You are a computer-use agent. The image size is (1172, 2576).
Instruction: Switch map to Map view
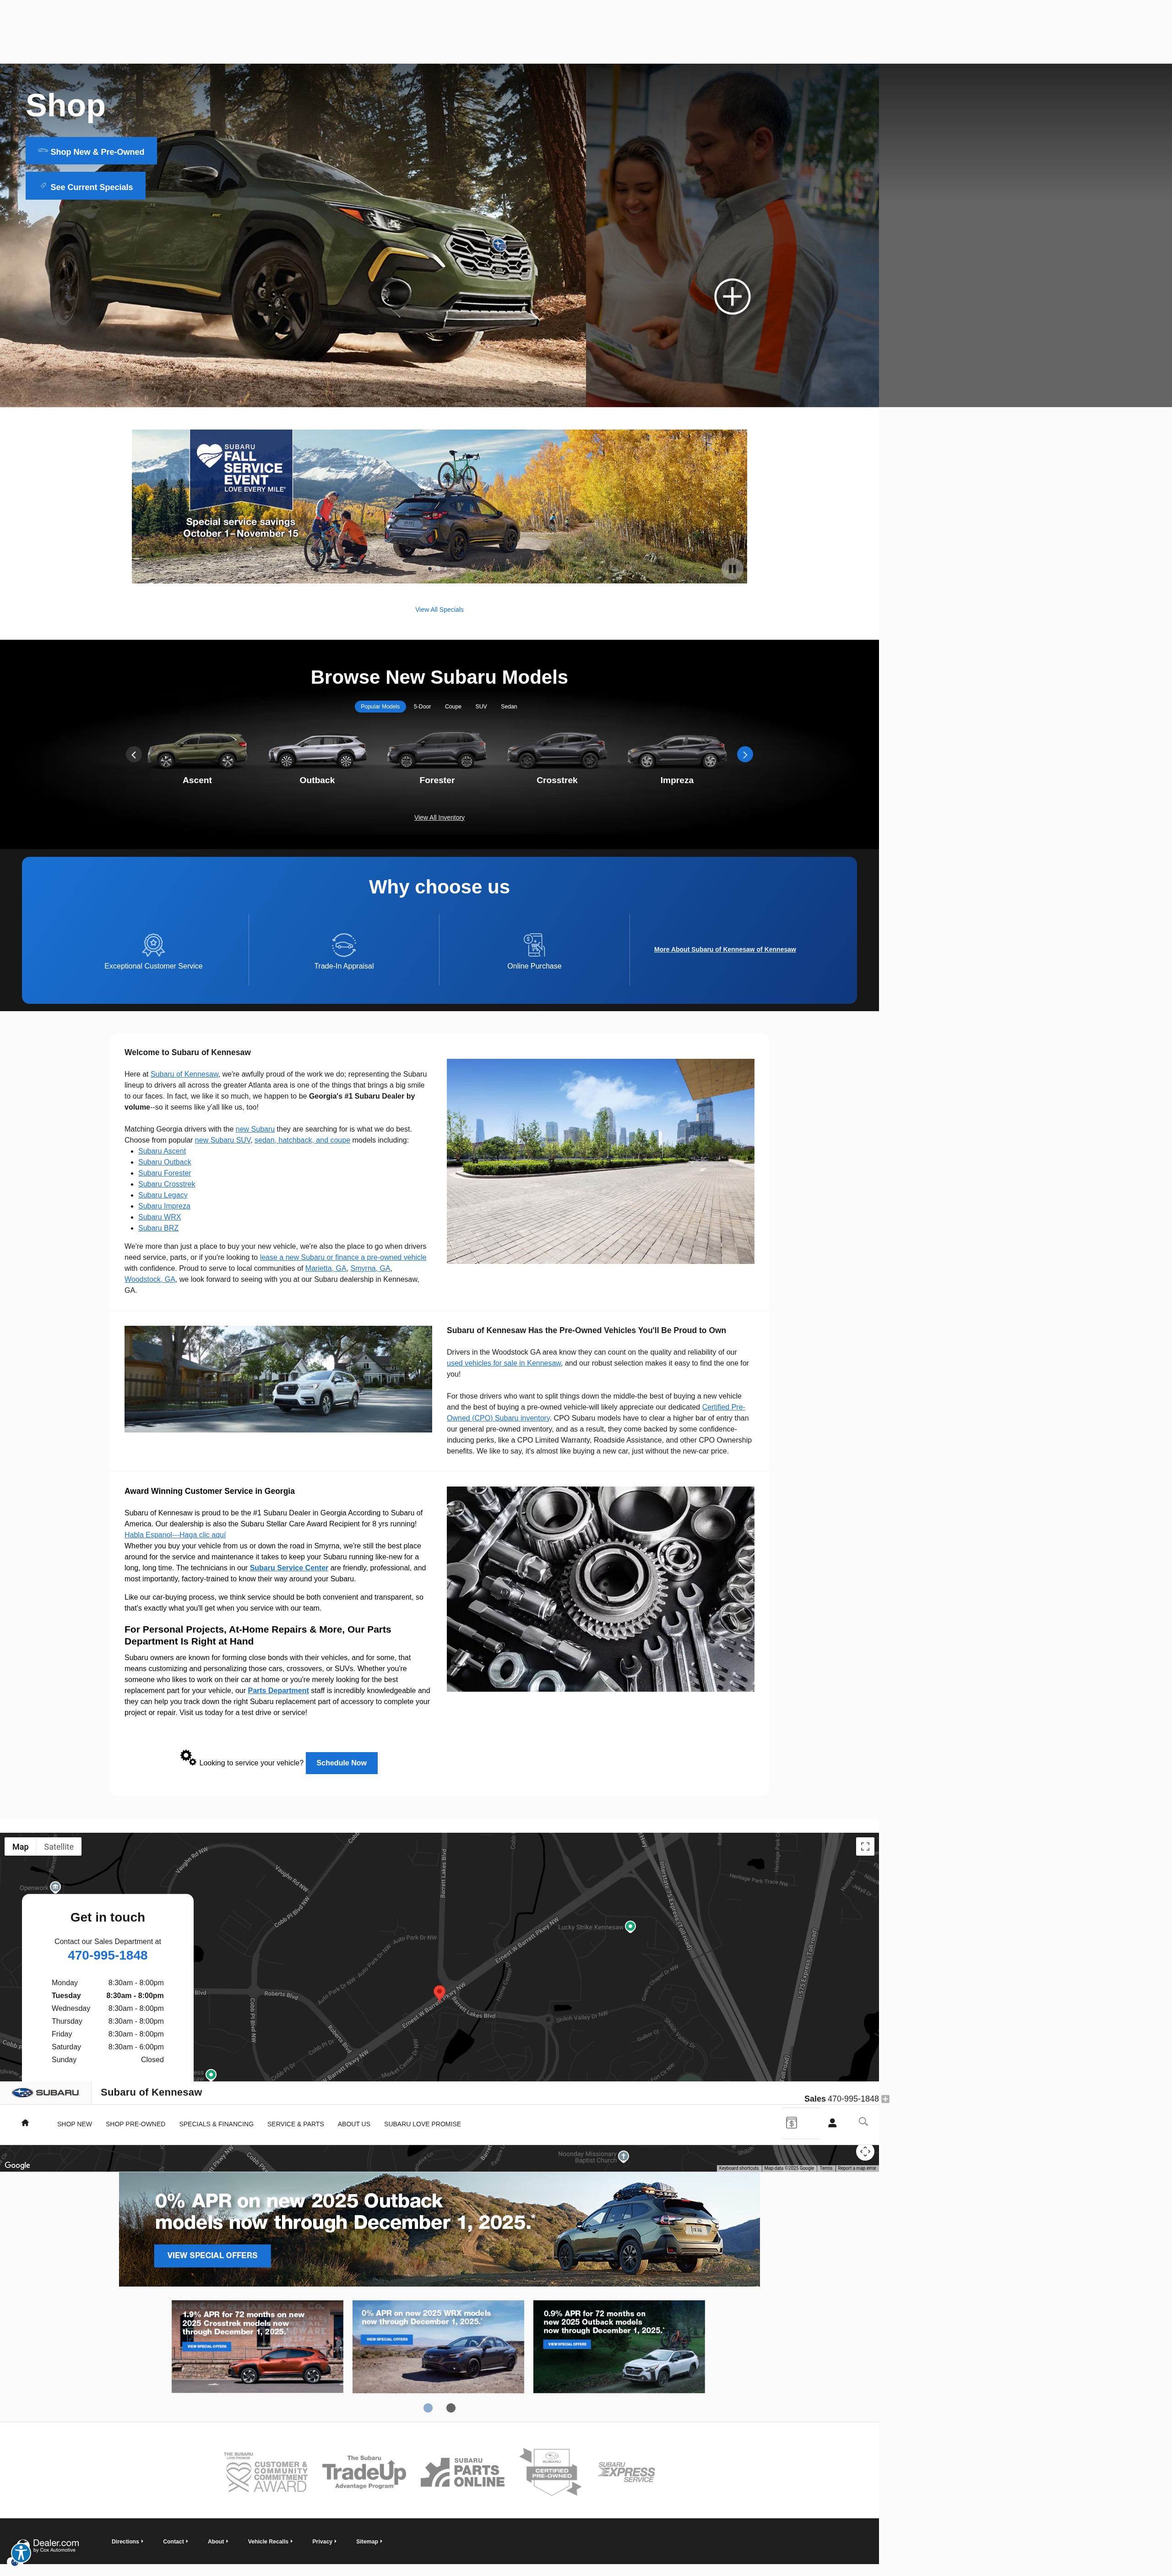21,1847
